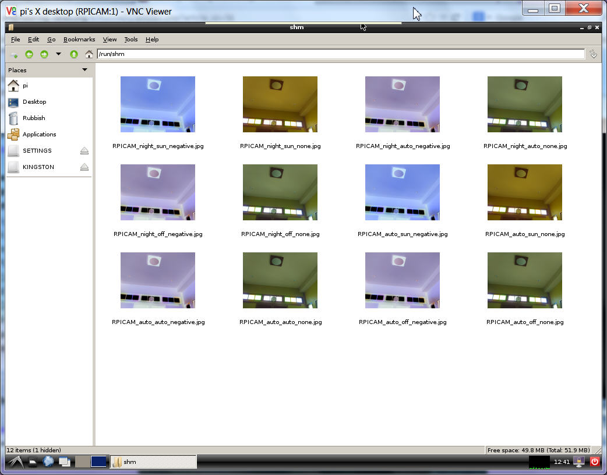Click the shm window taskbar button
Viewport: 607px width, 475px height.
[x=154, y=462]
